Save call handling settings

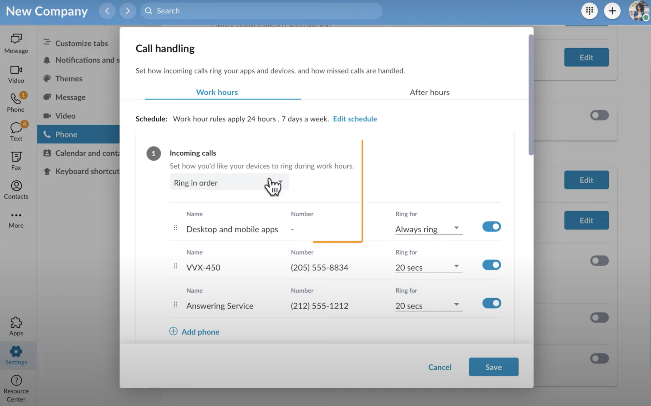point(493,366)
